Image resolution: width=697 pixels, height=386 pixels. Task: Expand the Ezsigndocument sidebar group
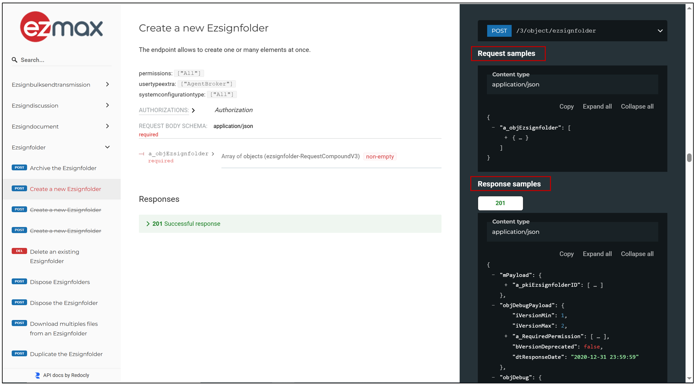click(x=108, y=126)
